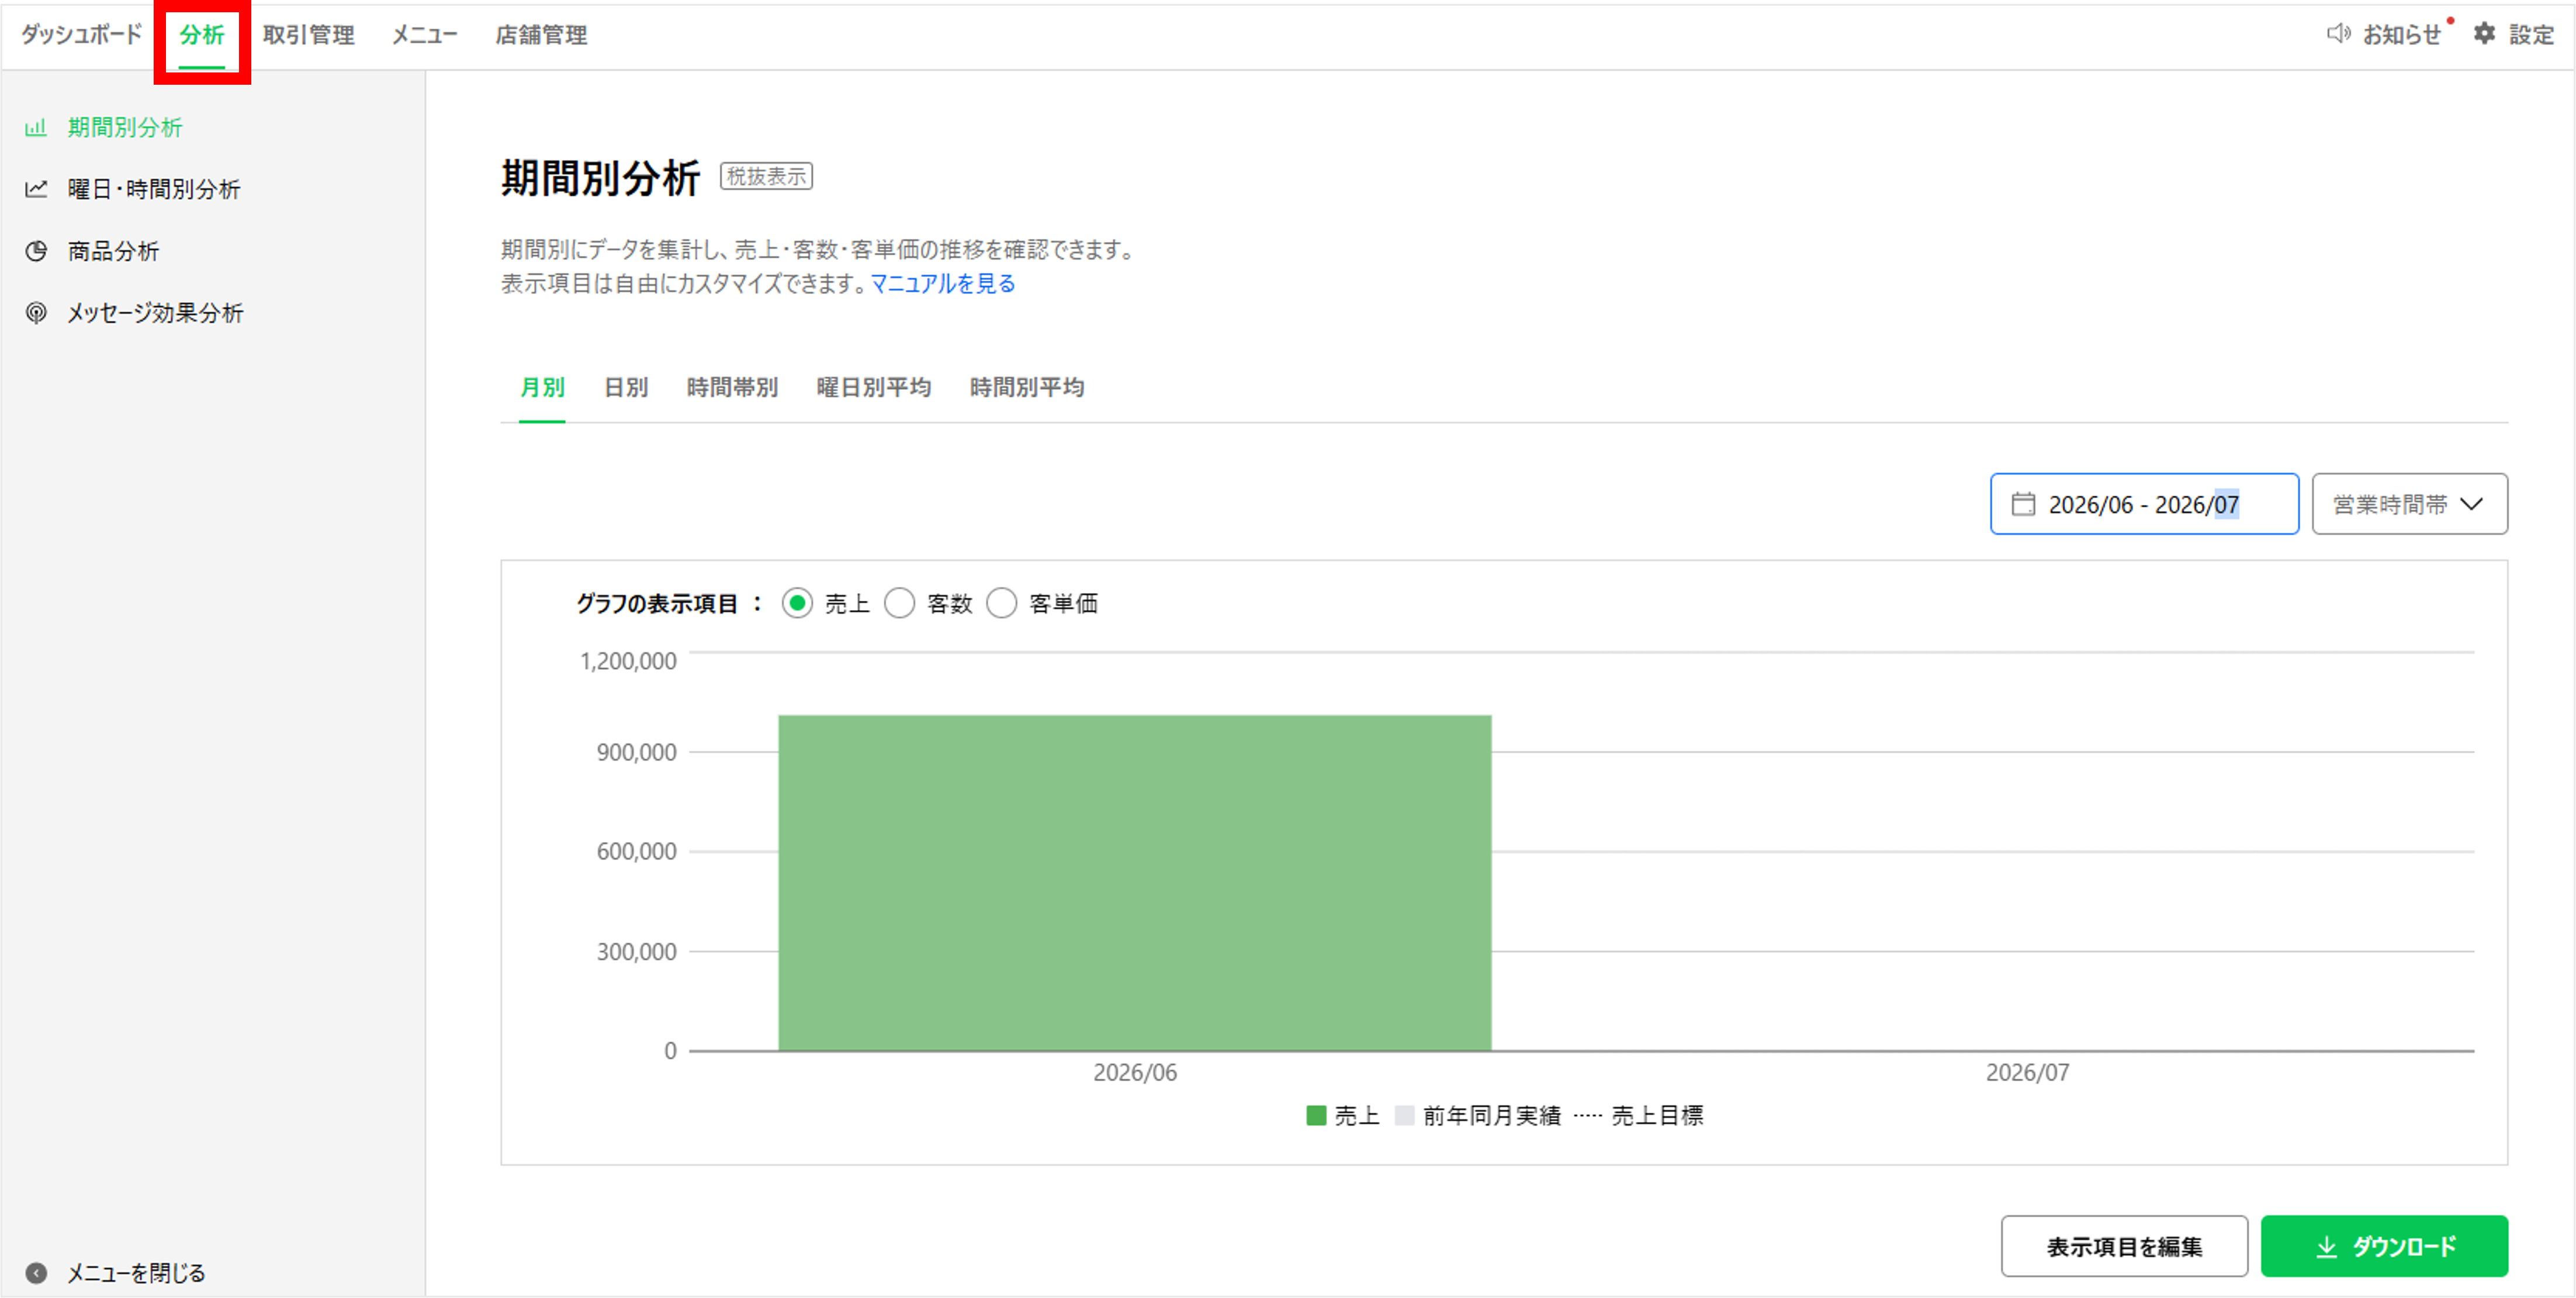Open 商品分析 in the sidebar
This screenshot has height=1298, width=2576.
(113, 251)
